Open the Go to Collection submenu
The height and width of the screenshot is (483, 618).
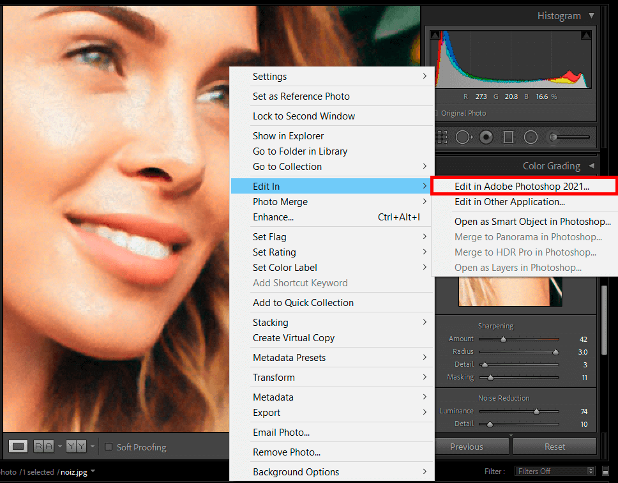coord(332,167)
